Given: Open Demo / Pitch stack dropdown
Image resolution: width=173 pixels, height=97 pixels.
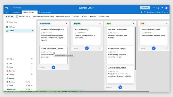Looking at the screenshot, I should (x=66, y=24).
